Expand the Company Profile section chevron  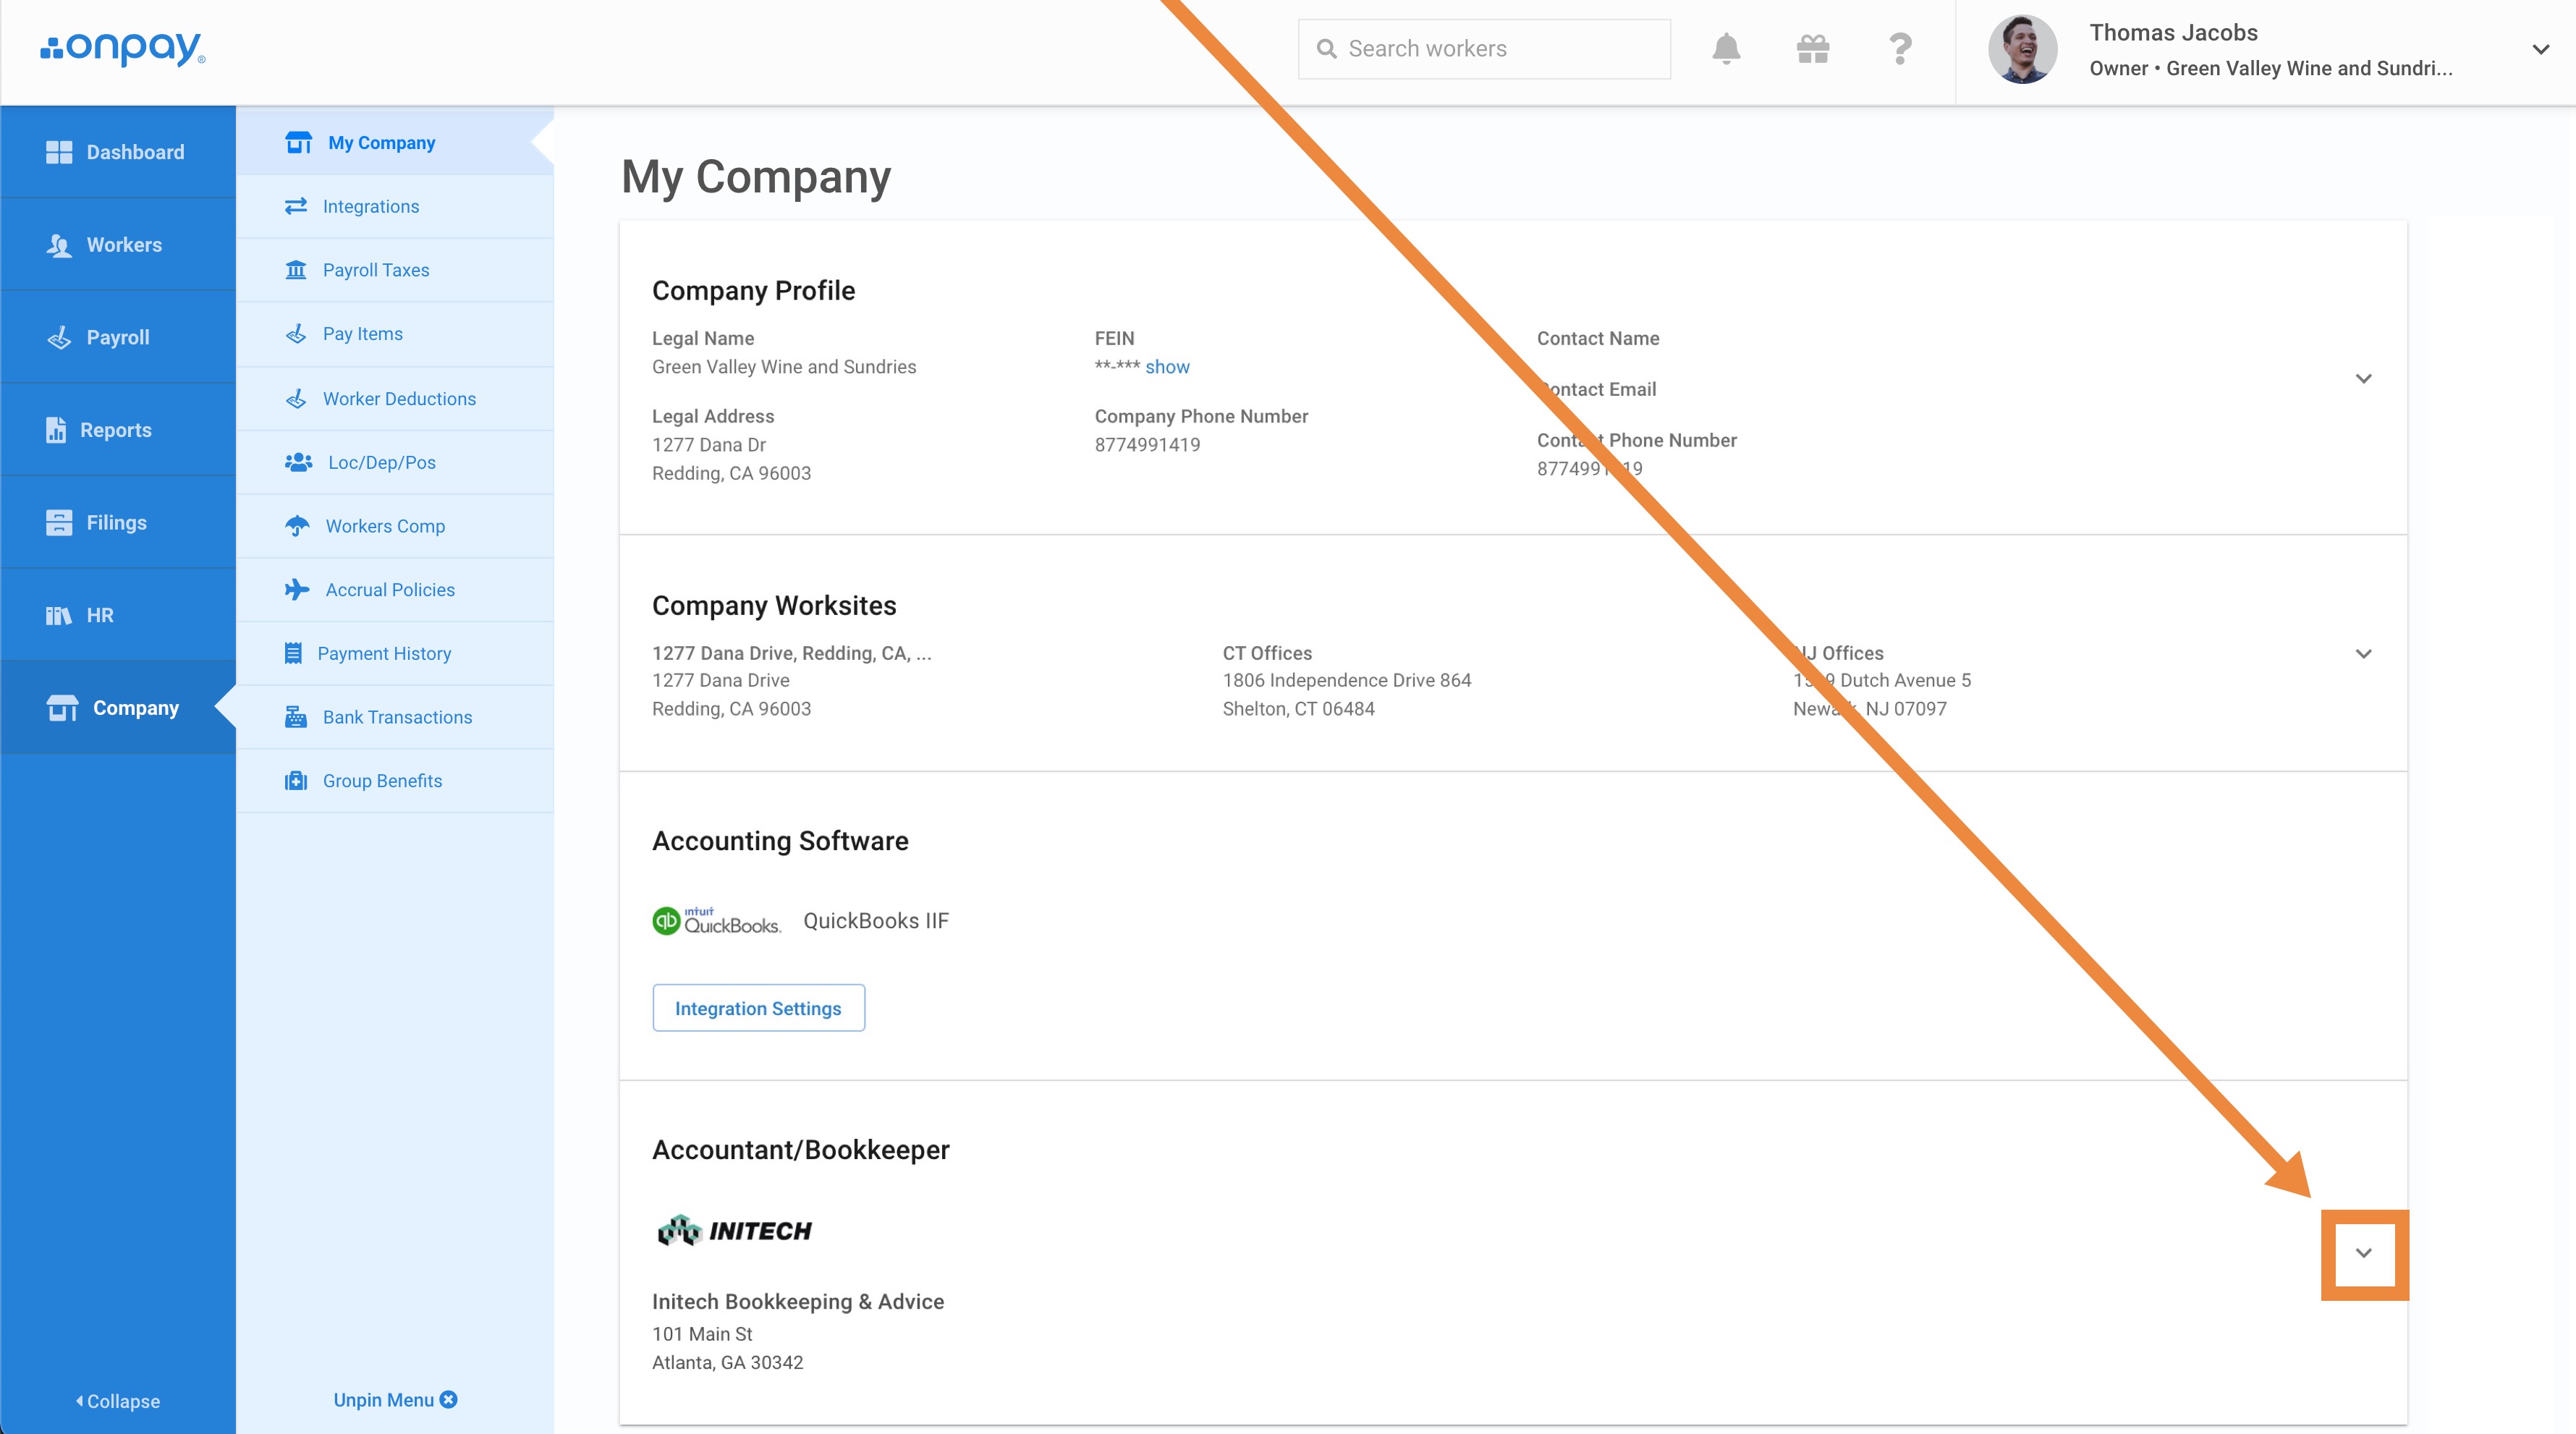2363,378
